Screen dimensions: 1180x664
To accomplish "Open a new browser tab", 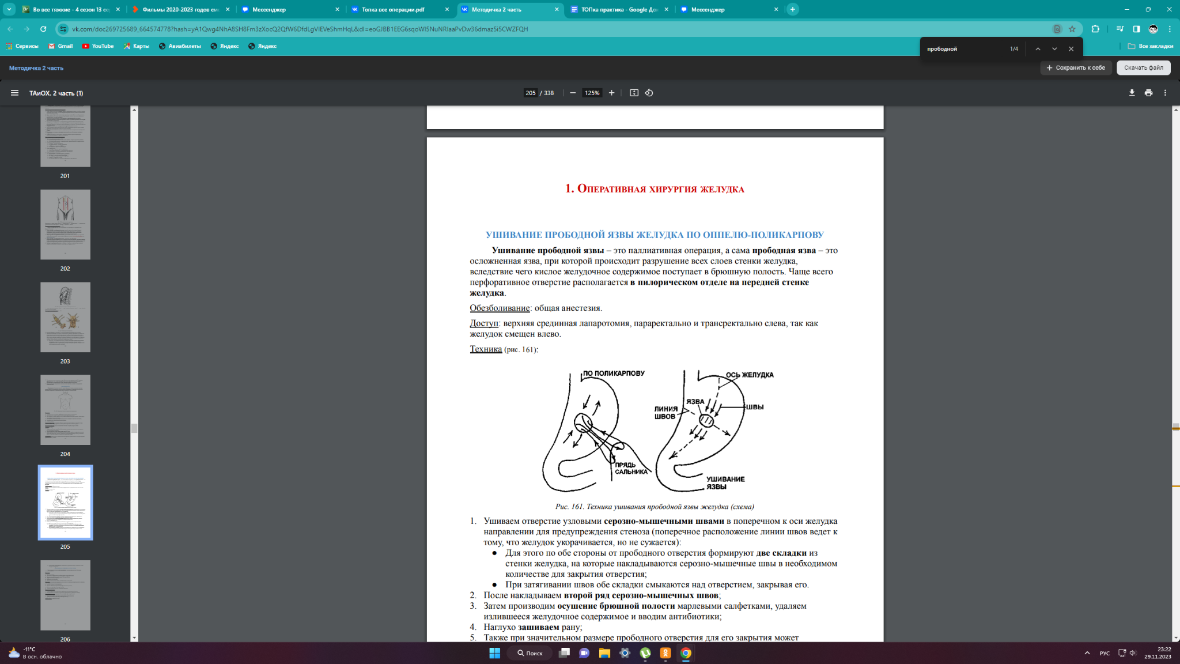I will (793, 9).
